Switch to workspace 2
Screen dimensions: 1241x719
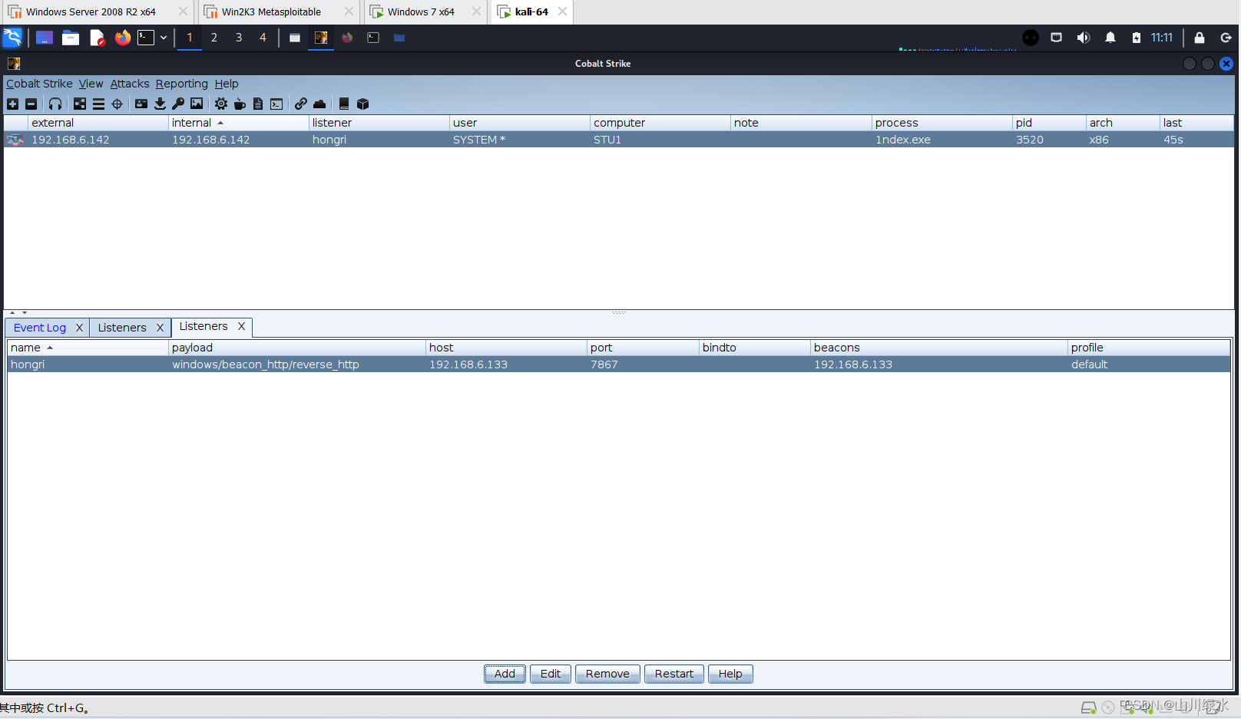[x=214, y=38]
